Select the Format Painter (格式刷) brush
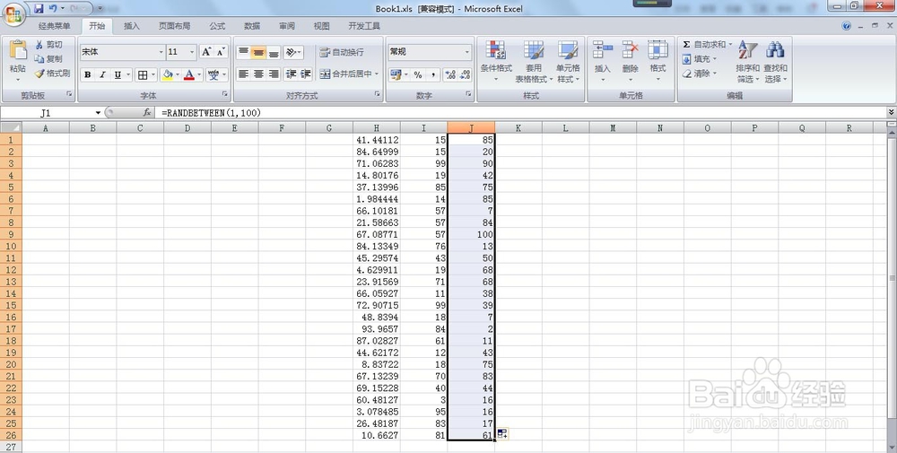 click(39, 74)
